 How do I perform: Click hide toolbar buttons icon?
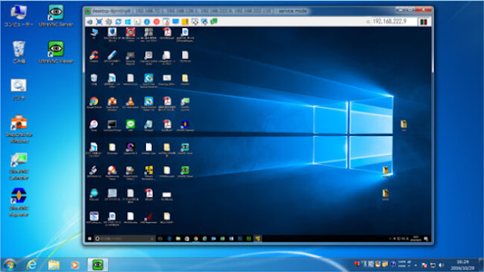click(x=166, y=22)
